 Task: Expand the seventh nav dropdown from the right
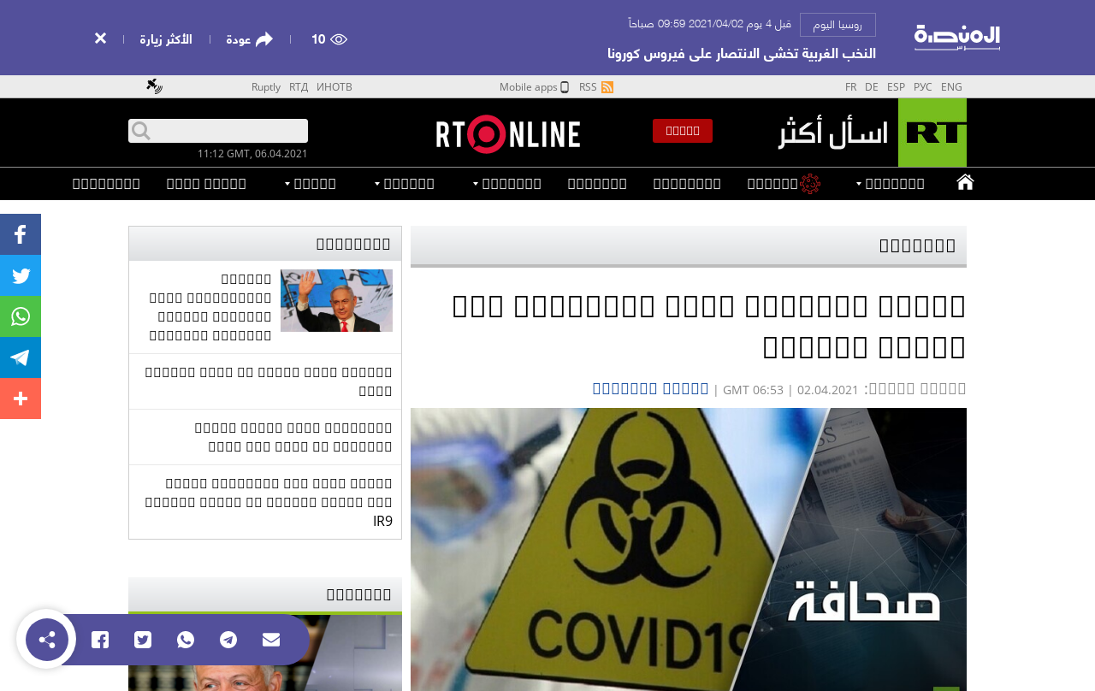(x=405, y=184)
